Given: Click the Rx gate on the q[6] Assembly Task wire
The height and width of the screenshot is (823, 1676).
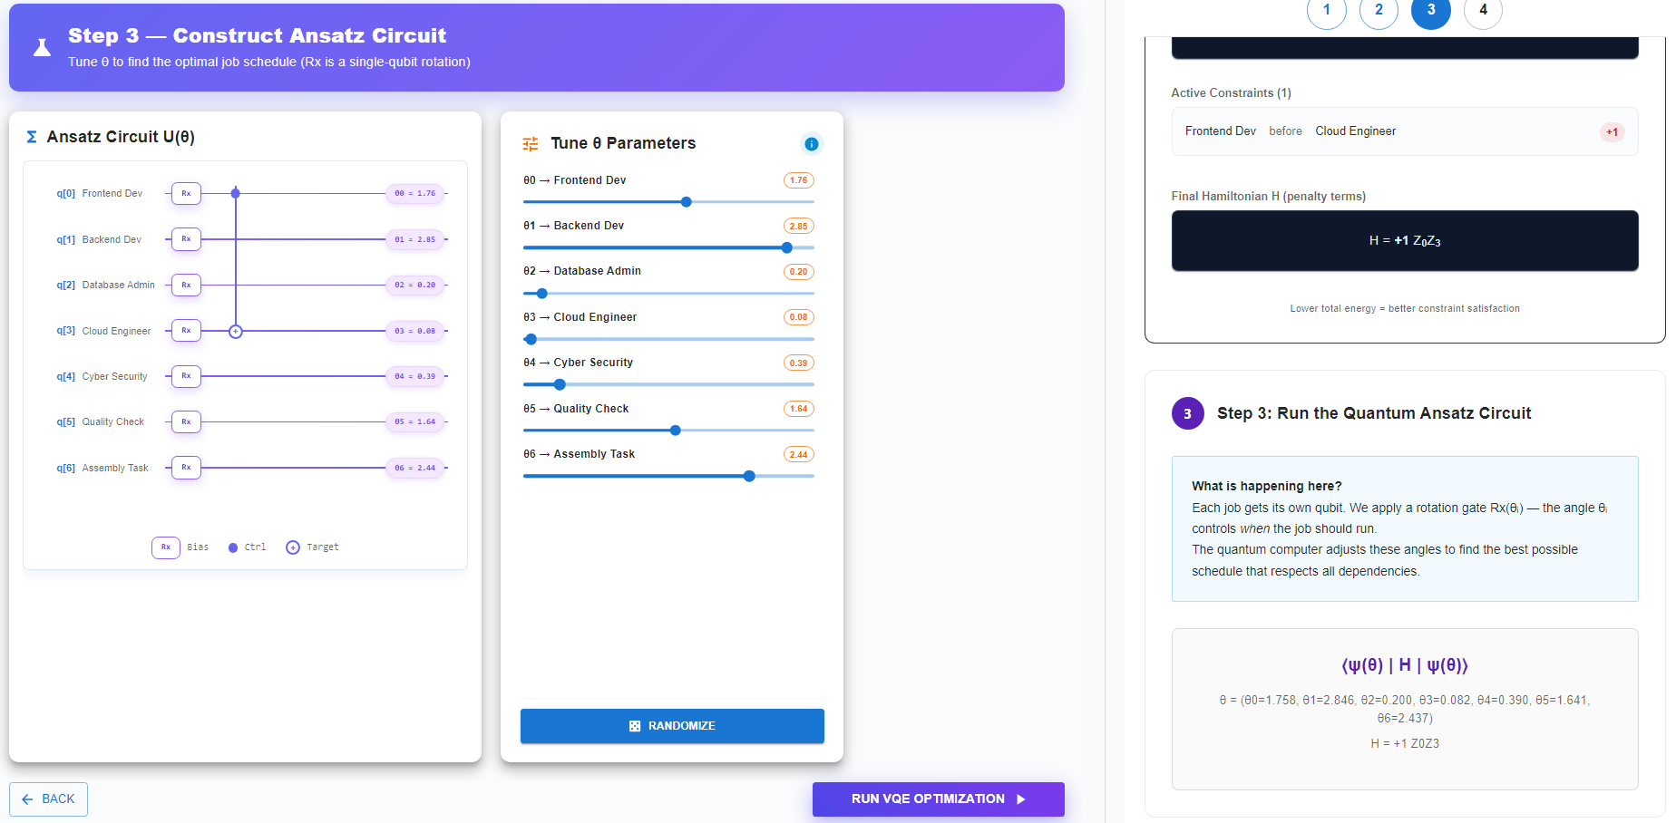Looking at the screenshot, I should tap(186, 468).
